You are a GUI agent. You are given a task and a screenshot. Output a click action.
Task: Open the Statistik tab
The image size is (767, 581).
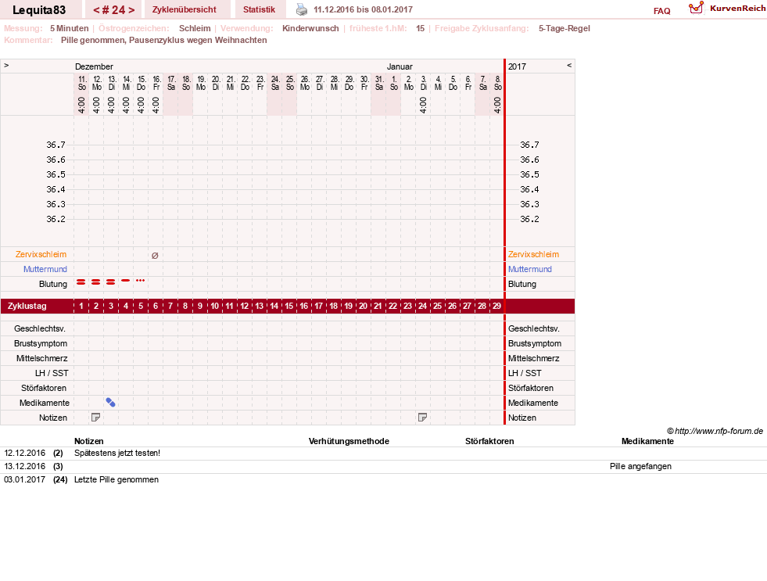pos(259,9)
